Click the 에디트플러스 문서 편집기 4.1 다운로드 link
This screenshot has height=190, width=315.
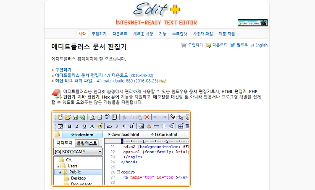coord(92,75)
